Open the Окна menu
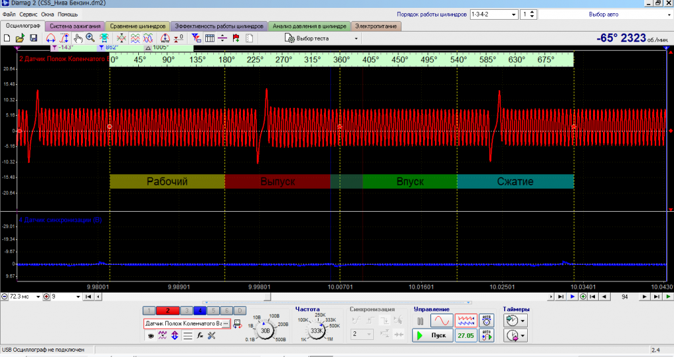This screenshot has width=674, height=357. pyautogui.click(x=47, y=14)
